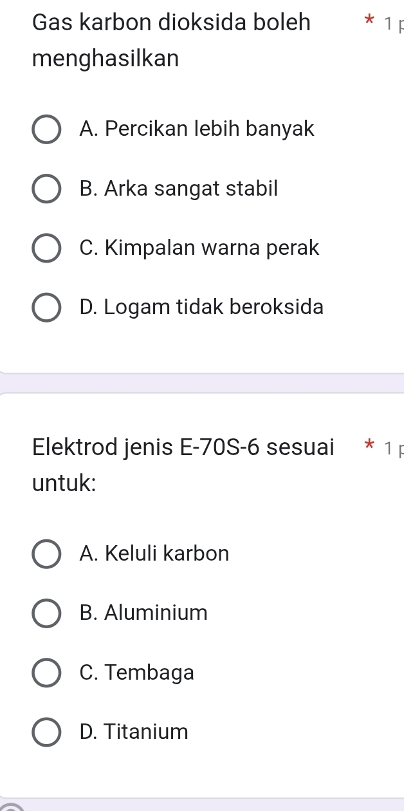
Task: Pick radio button for C. Kimpalan warna perak
Action: (x=47, y=248)
